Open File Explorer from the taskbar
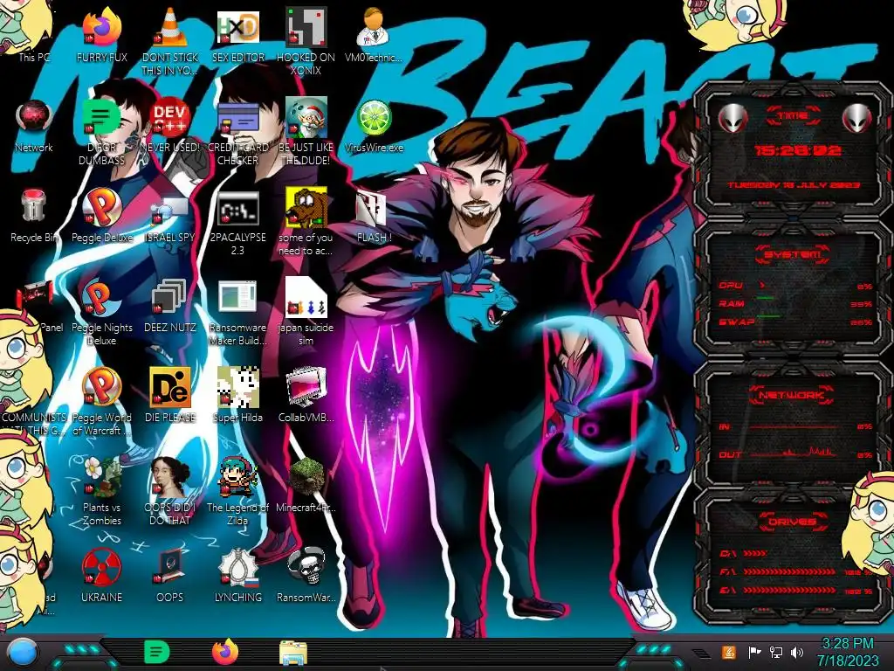894x671 pixels. pyautogui.click(x=293, y=653)
